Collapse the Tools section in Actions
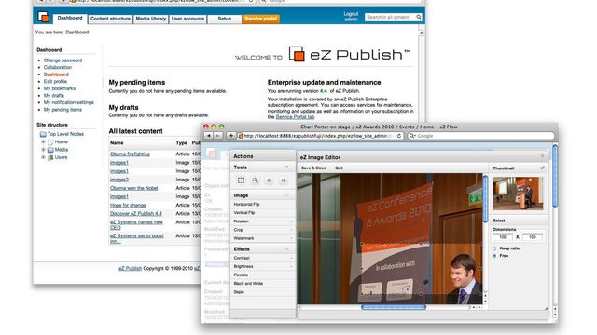The width and height of the screenshot is (597, 335). point(286,167)
